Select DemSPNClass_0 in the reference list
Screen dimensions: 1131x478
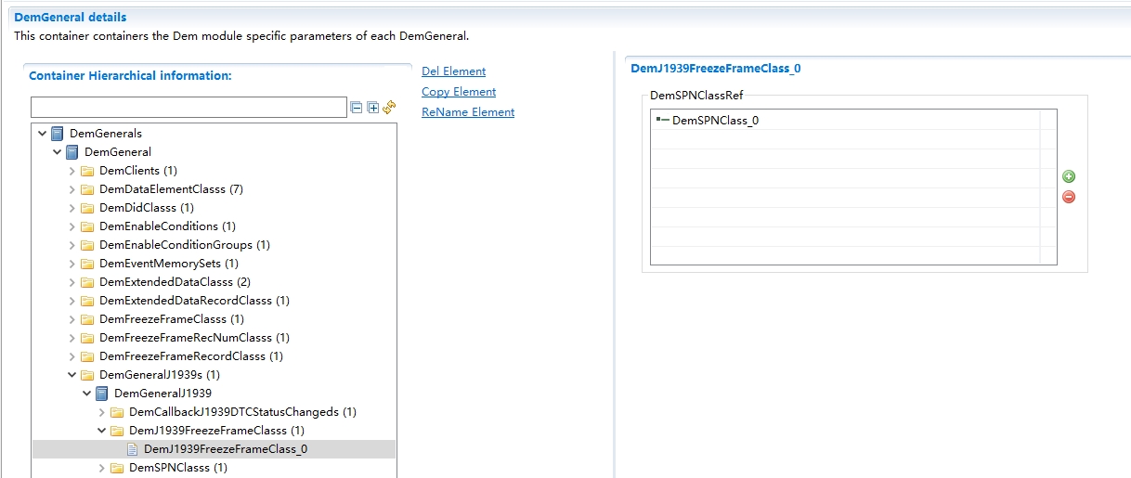click(x=715, y=121)
